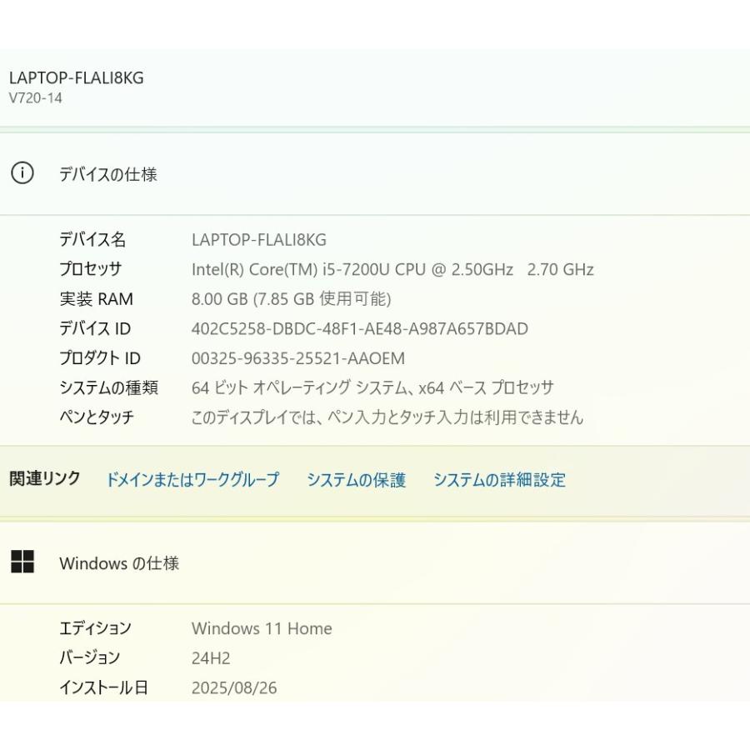This screenshot has height=750, width=750.
Task: Click the device specifications info icon
Action: click(x=21, y=173)
